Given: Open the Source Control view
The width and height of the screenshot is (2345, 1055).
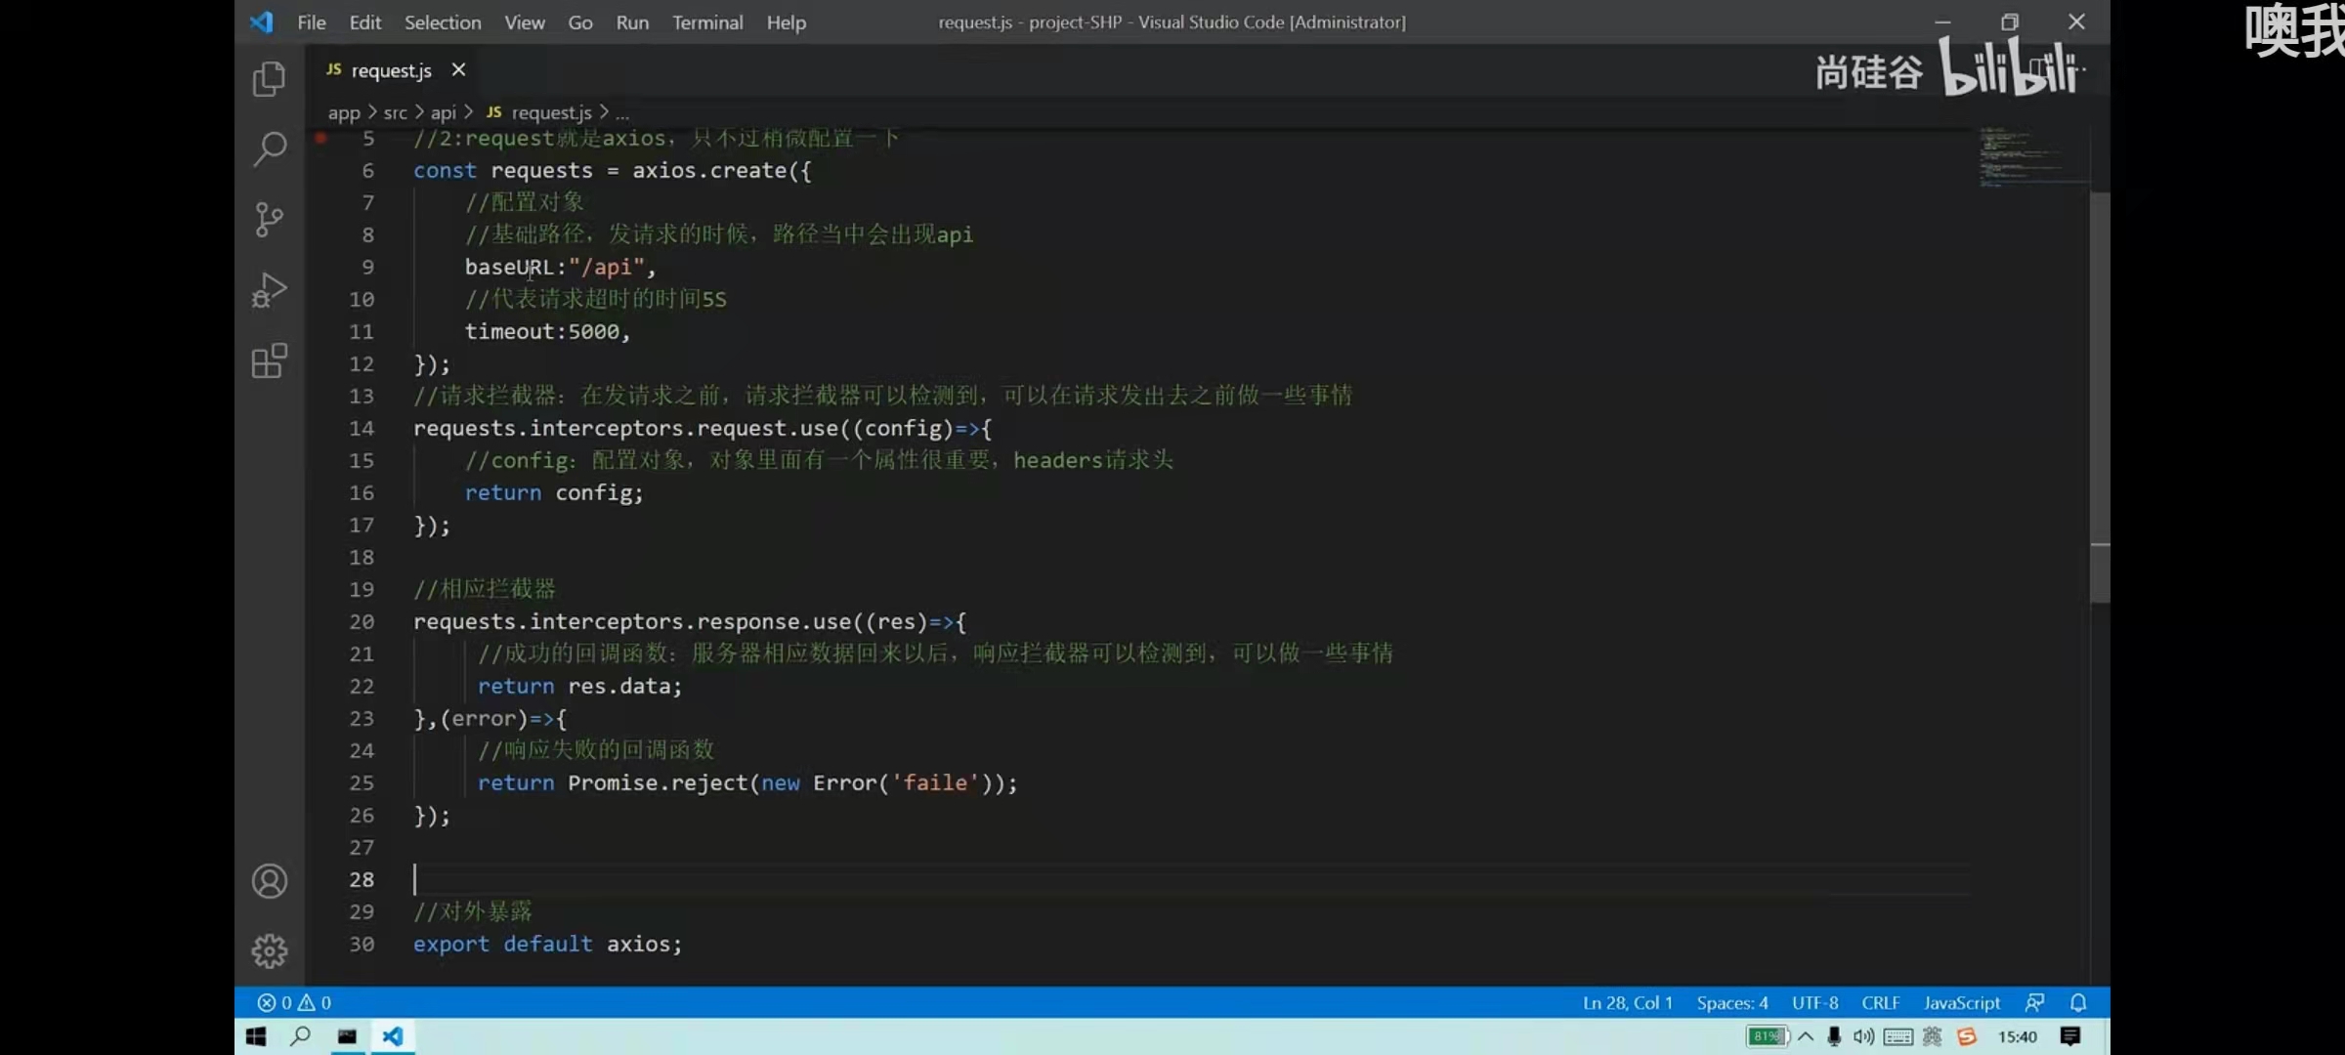Looking at the screenshot, I should click(x=269, y=220).
